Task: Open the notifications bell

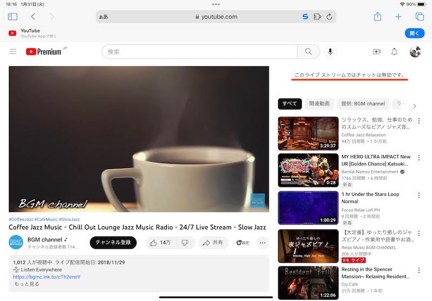Action: click(394, 52)
